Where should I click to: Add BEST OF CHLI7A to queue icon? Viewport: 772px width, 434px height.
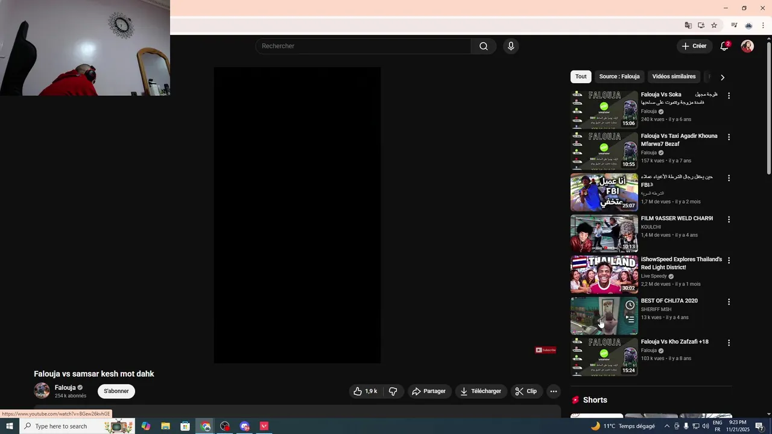coord(630,319)
